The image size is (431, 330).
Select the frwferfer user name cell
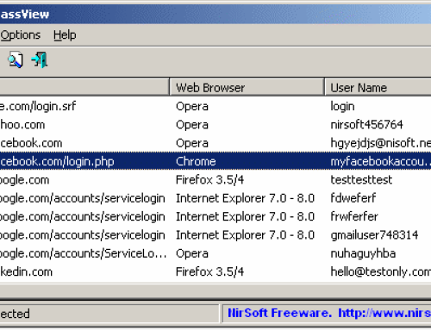(x=354, y=216)
